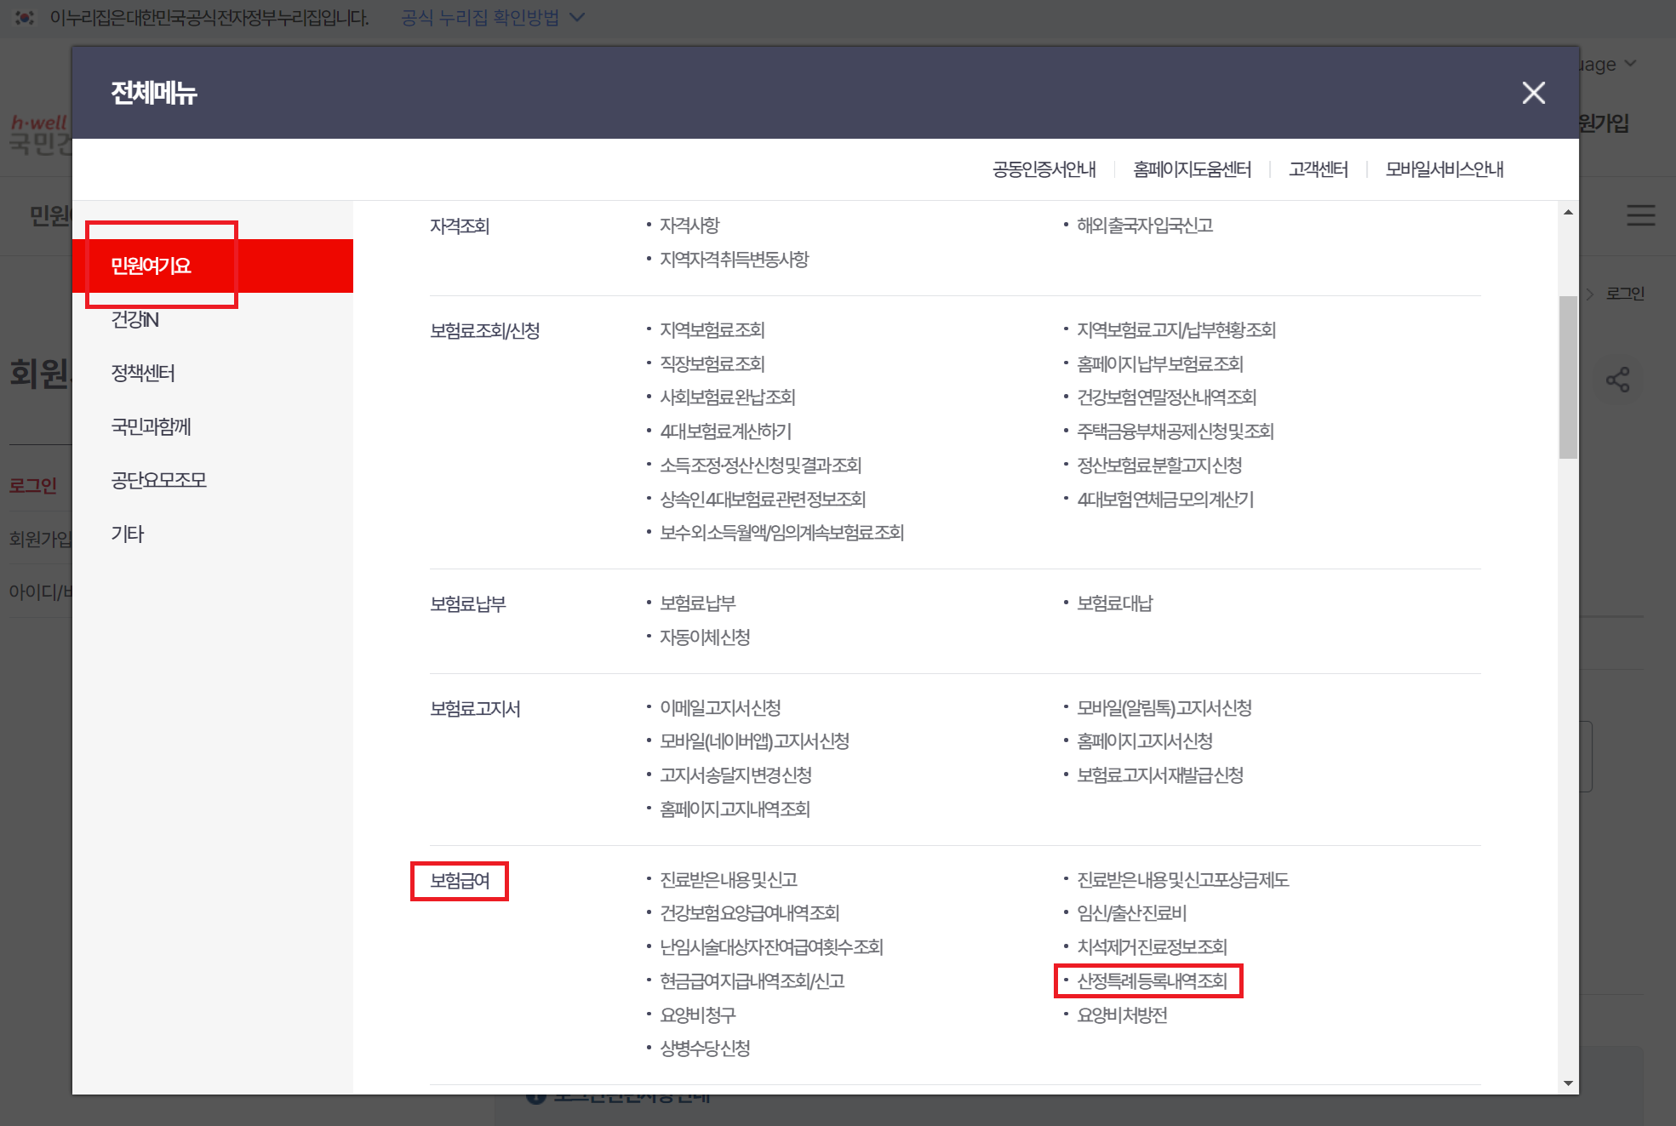
Task: Click 모바일서비스안내 link
Action: pos(1444,169)
